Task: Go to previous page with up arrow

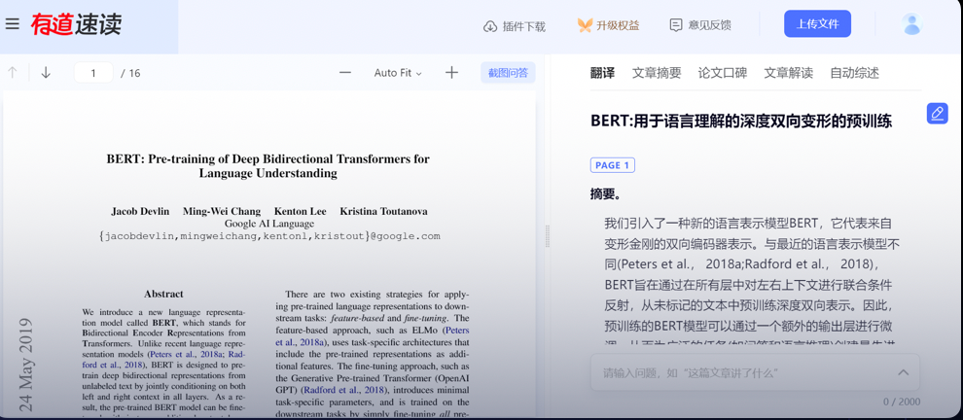Action: coord(13,73)
